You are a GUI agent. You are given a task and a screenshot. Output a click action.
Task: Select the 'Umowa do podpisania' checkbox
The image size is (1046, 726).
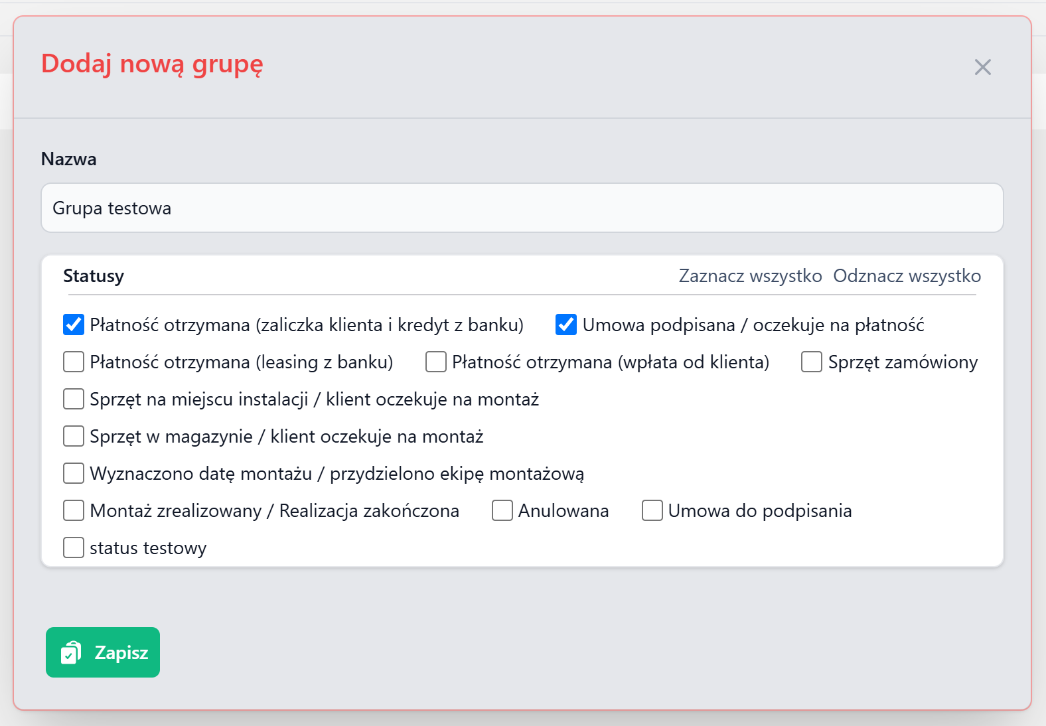point(652,511)
